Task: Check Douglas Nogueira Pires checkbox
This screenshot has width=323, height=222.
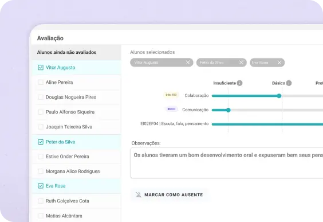Action: (41, 97)
